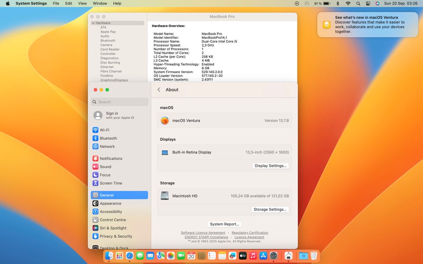This screenshot has height=264, width=423.
Task: Open the Apple menu
Action: 7,4
